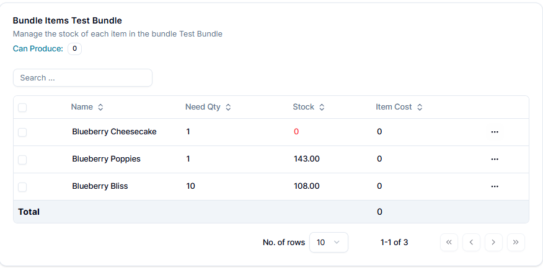
Task: Select the Blueberry Cheesecake row checkbox
Action: click(22, 132)
